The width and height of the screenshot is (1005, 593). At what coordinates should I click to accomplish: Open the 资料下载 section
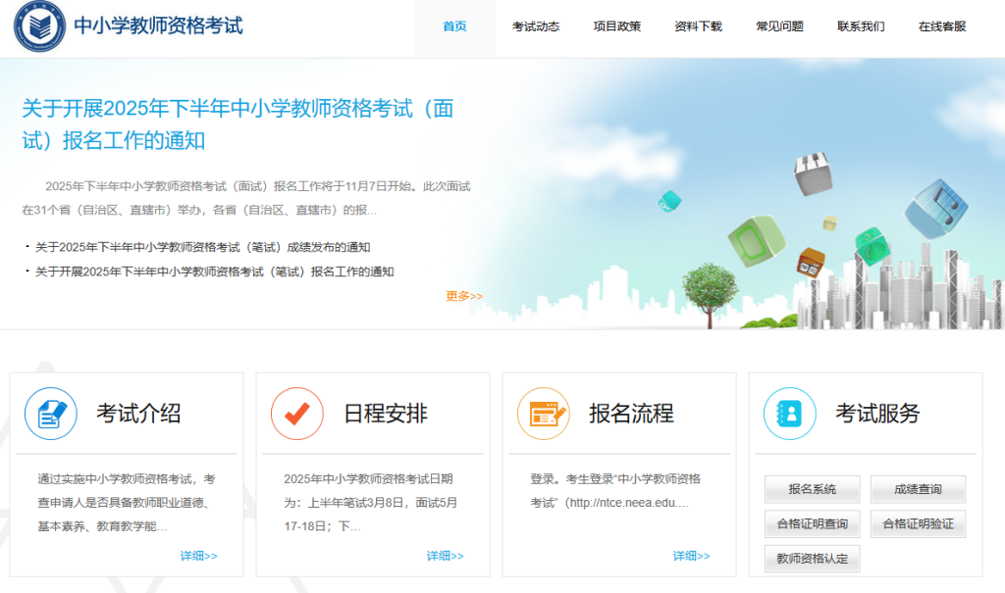[x=698, y=26]
